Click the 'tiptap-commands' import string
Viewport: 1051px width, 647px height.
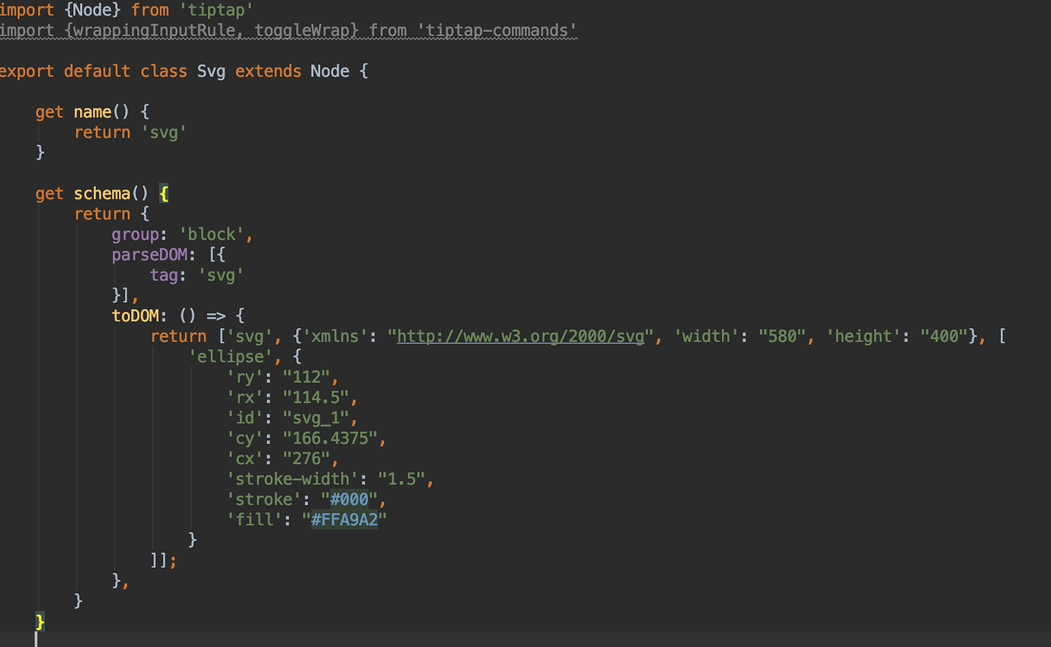(x=497, y=30)
